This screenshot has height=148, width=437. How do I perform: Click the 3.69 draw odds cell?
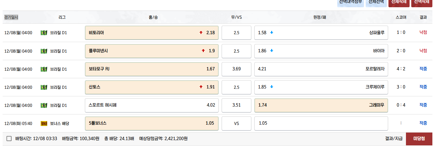click(x=236, y=69)
